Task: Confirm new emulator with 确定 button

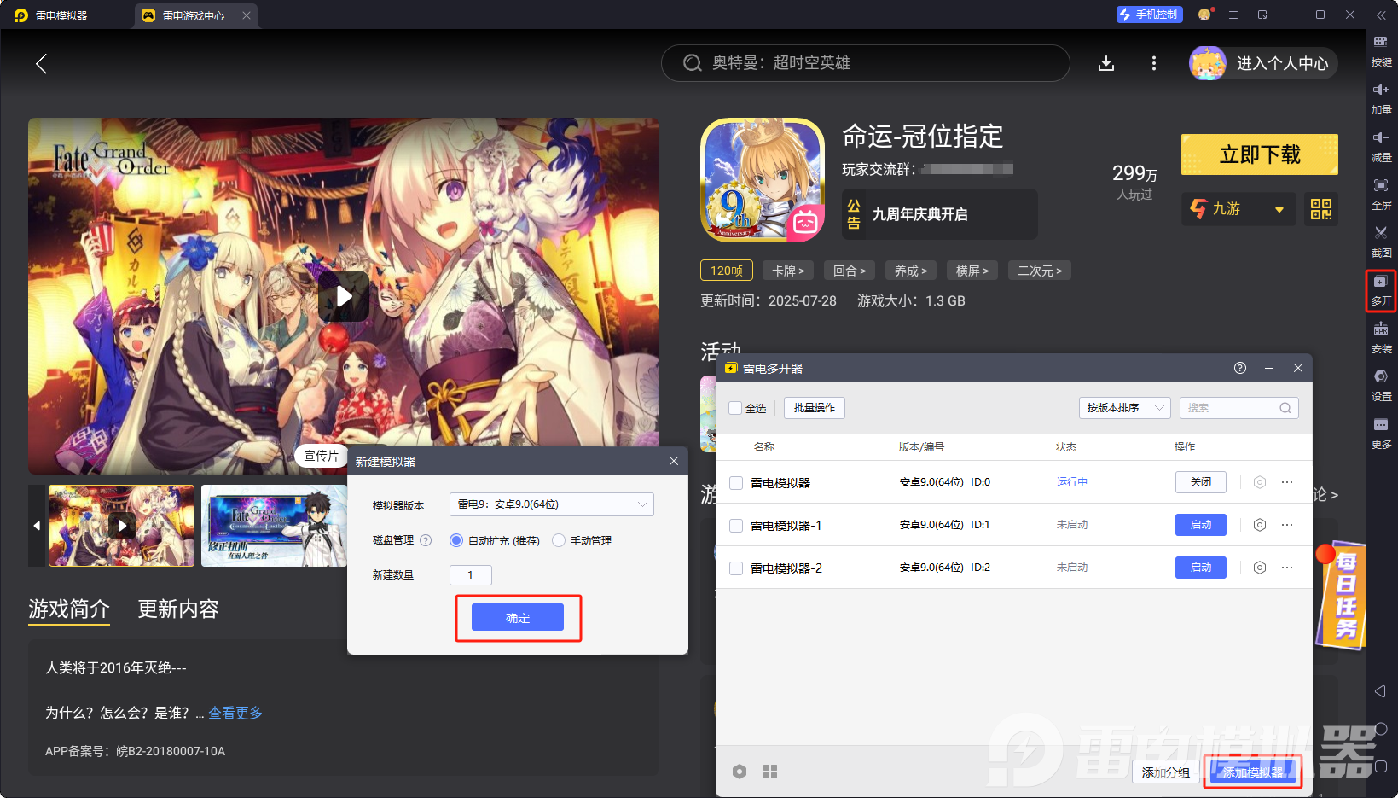Action: [x=516, y=617]
